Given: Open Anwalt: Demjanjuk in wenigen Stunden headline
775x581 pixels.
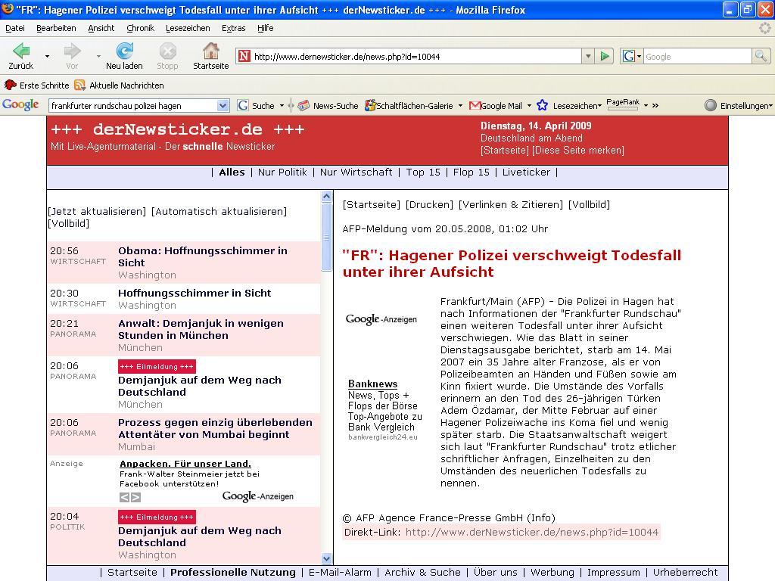Looking at the screenshot, I should 201,329.
